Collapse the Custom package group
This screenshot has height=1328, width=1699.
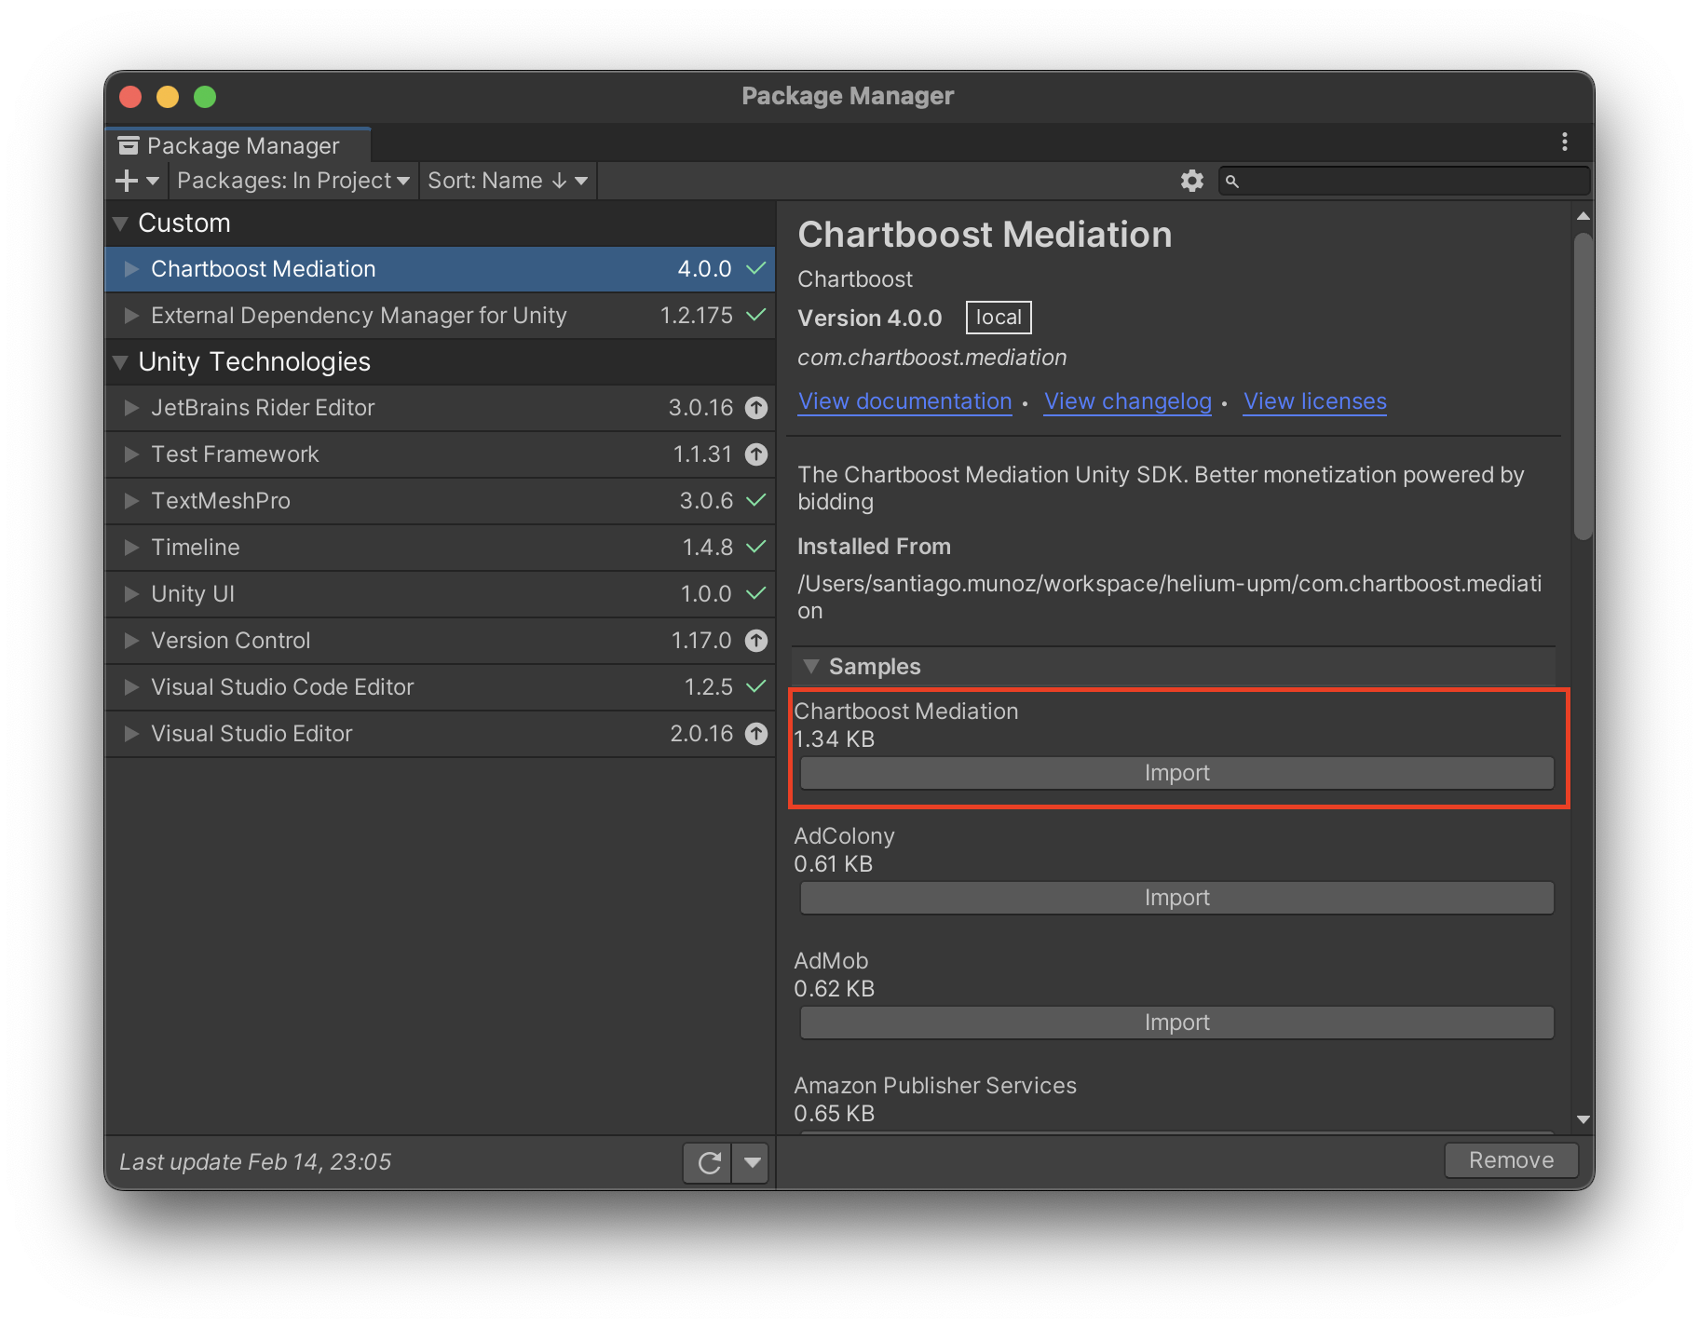[120, 224]
